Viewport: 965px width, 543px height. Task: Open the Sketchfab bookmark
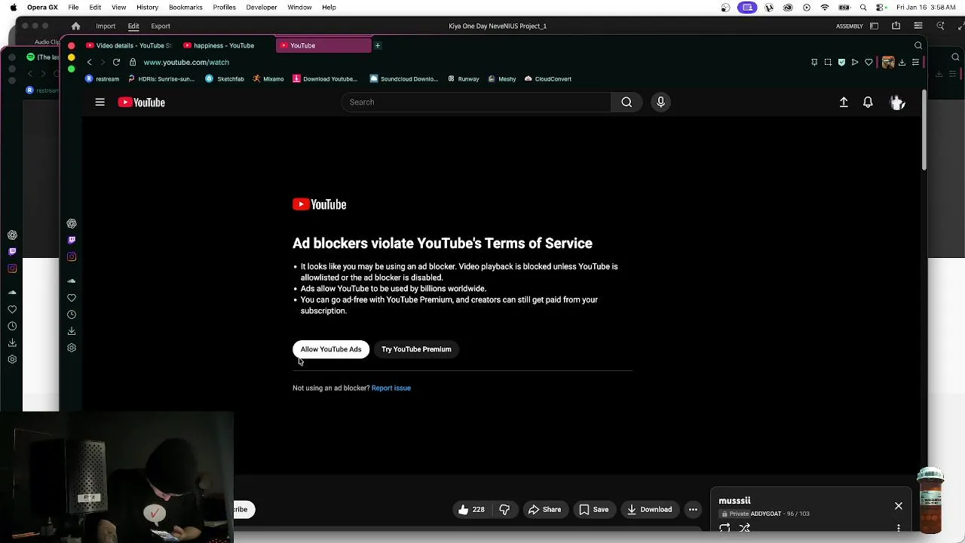tap(225, 78)
